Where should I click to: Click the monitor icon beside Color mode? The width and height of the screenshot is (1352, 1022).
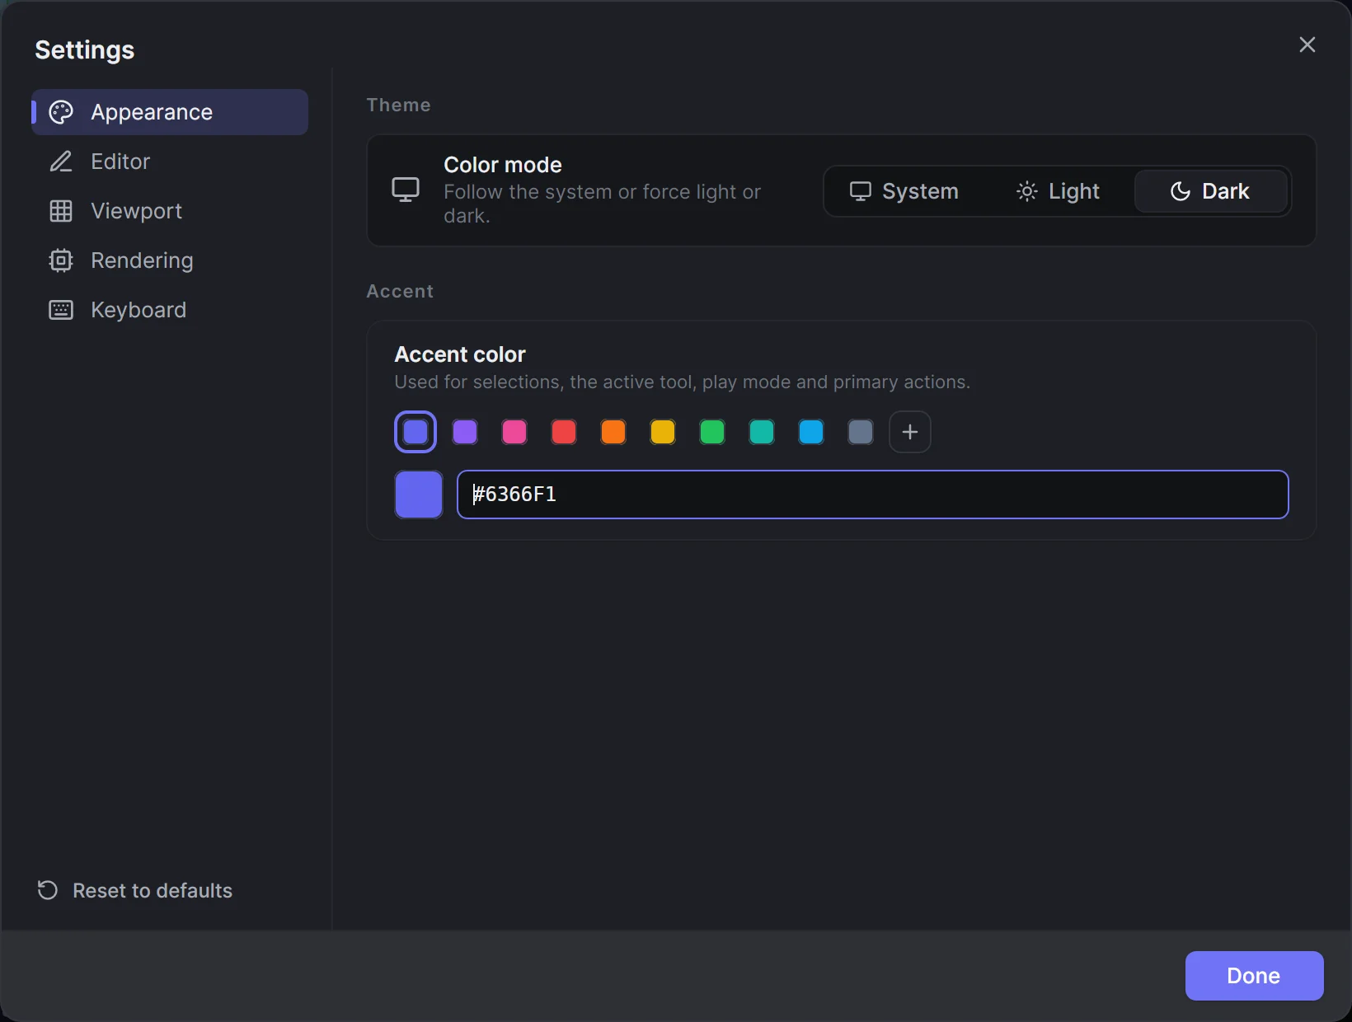coord(406,190)
